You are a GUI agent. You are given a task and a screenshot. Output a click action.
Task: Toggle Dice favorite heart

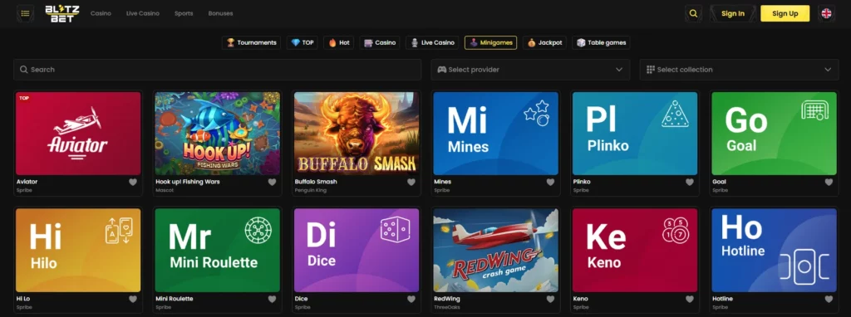[x=411, y=299]
